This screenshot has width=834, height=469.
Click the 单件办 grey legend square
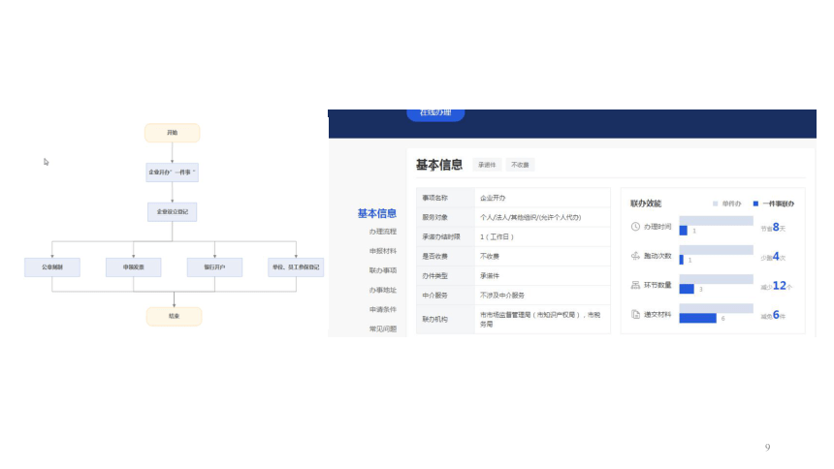715,203
